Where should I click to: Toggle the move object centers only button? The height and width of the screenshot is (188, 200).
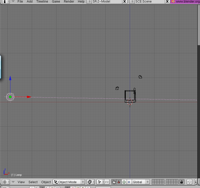[x=107, y=182]
